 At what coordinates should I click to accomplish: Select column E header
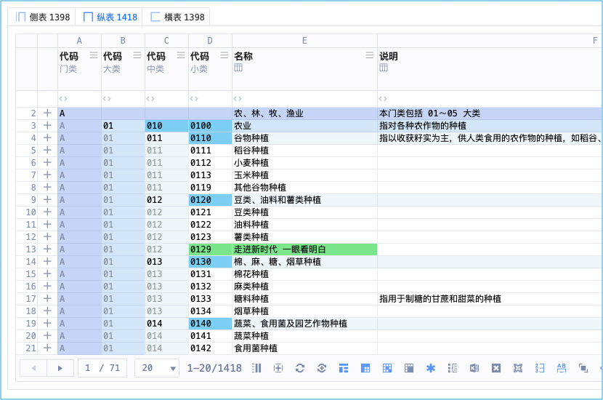(x=304, y=41)
